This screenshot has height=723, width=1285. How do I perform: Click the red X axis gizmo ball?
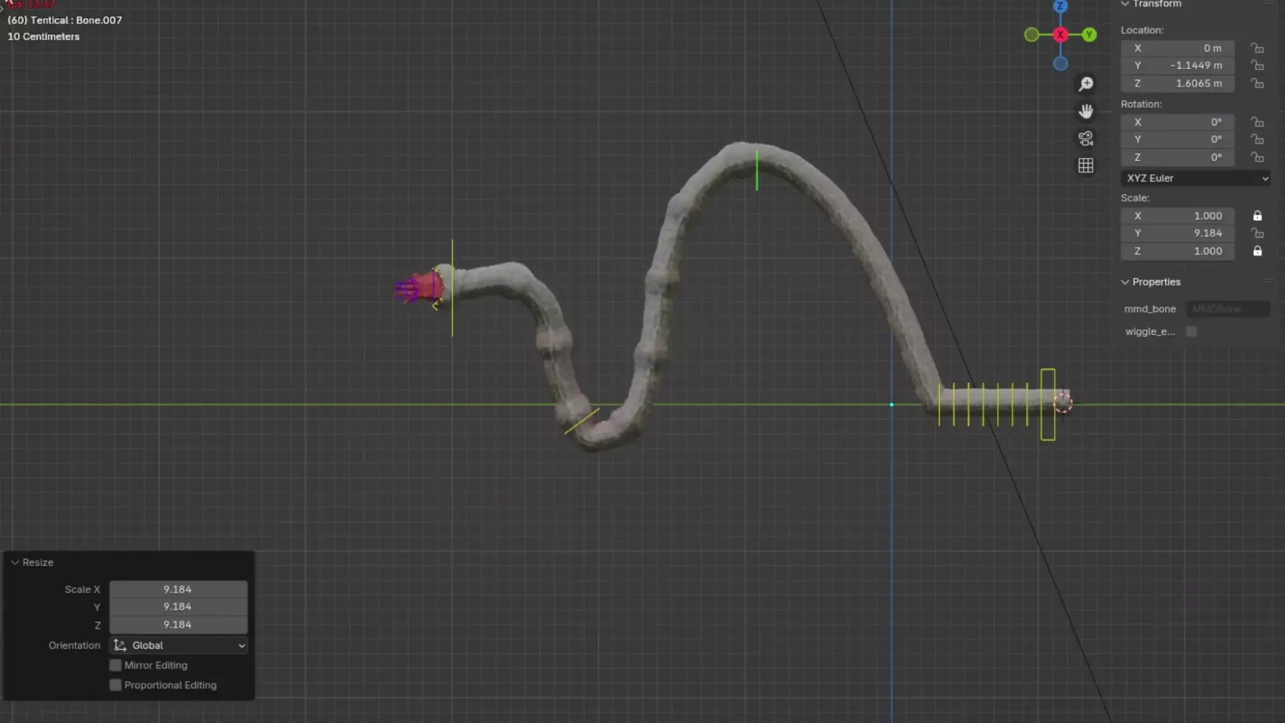(1060, 35)
